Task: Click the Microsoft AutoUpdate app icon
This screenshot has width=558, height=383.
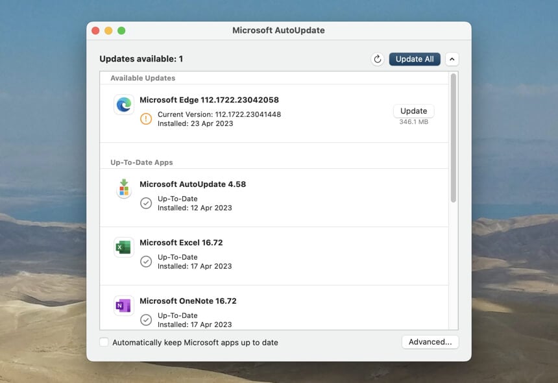Action: (124, 189)
